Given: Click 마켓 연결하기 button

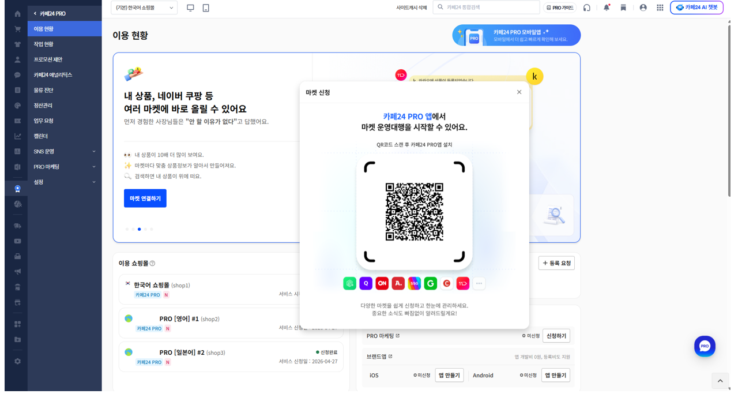Looking at the screenshot, I should tap(145, 198).
